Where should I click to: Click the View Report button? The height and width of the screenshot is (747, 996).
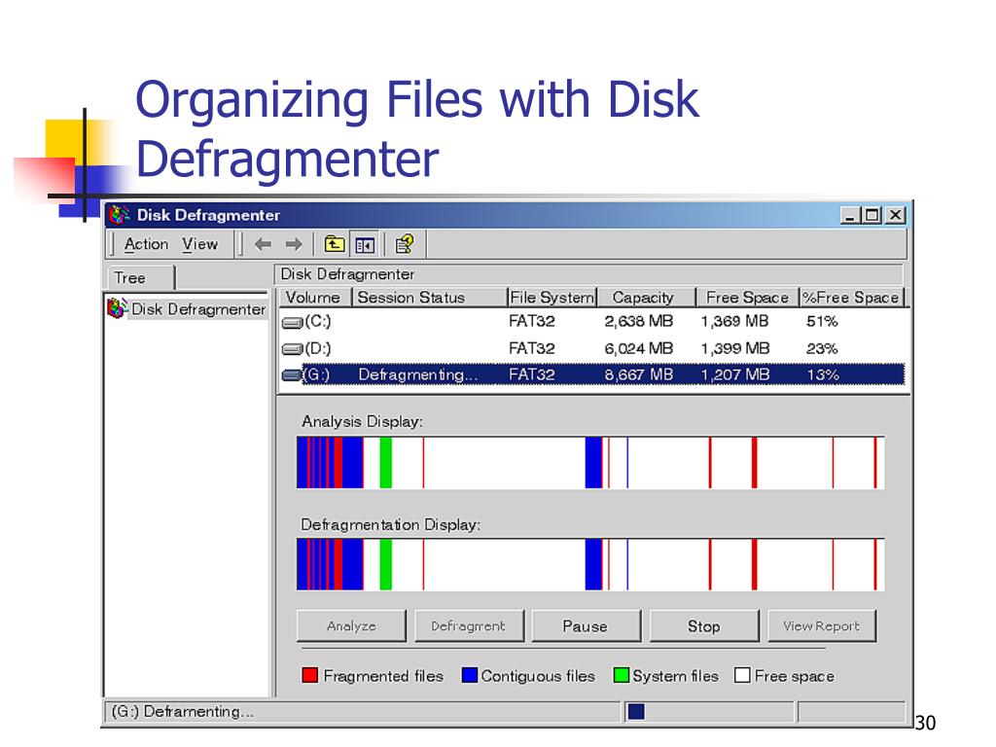[x=822, y=625]
